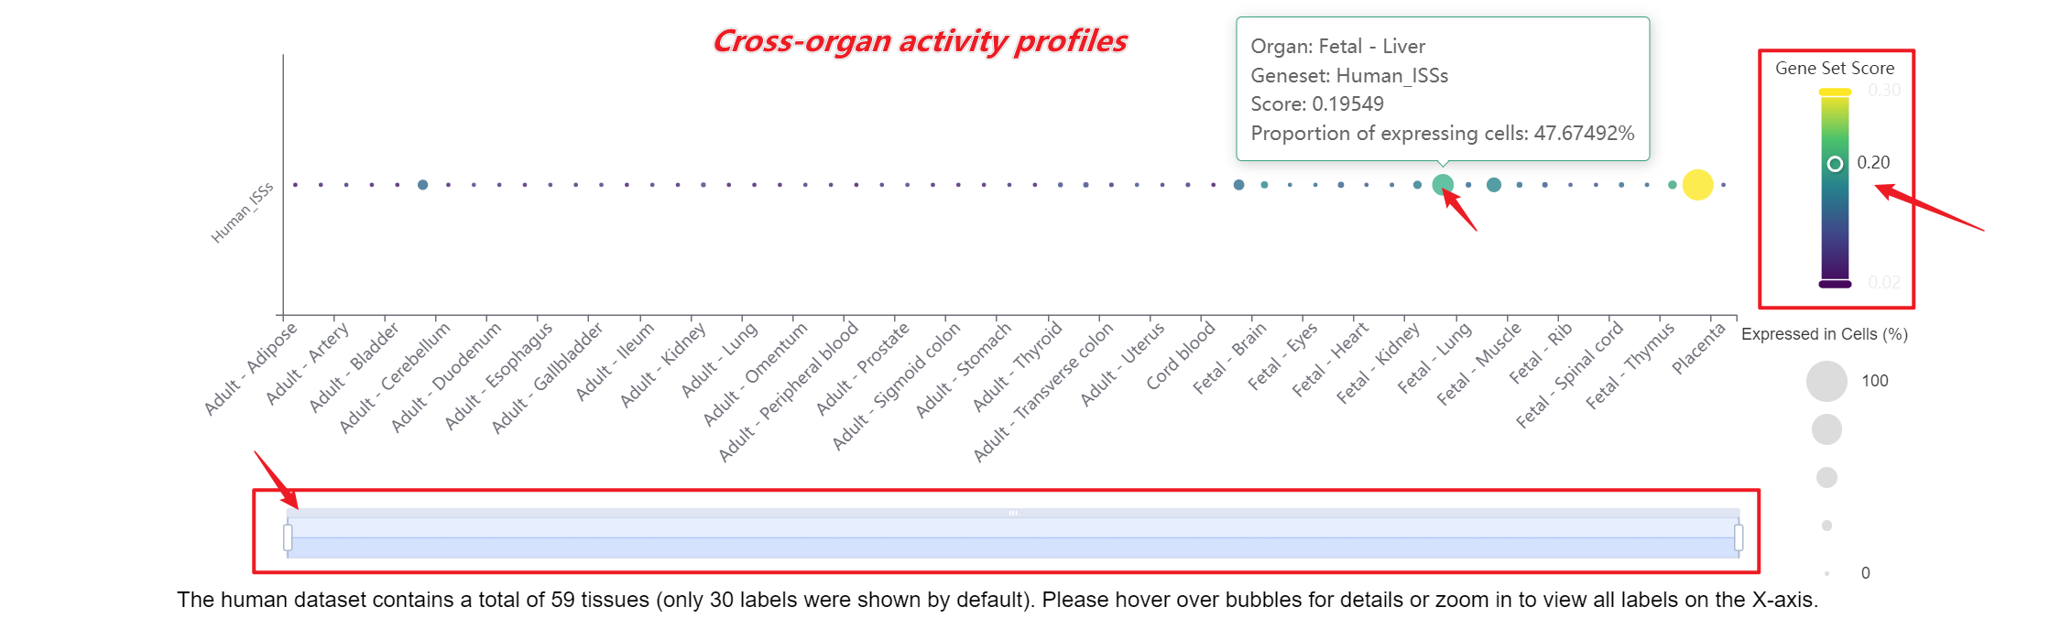The height and width of the screenshot is (629, 2050).
Task: Click the Fetal - Liver bubble under the tooltip
Action: (1443, 185)
